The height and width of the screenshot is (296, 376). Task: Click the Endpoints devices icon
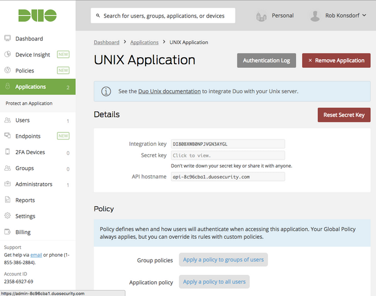(8, 136)
